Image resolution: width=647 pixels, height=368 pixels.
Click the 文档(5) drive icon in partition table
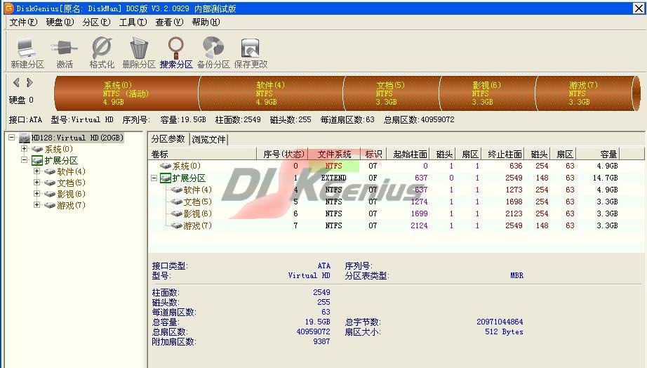(177, 202)
